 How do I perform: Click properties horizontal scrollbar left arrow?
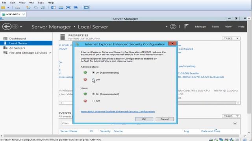point(61,103)
